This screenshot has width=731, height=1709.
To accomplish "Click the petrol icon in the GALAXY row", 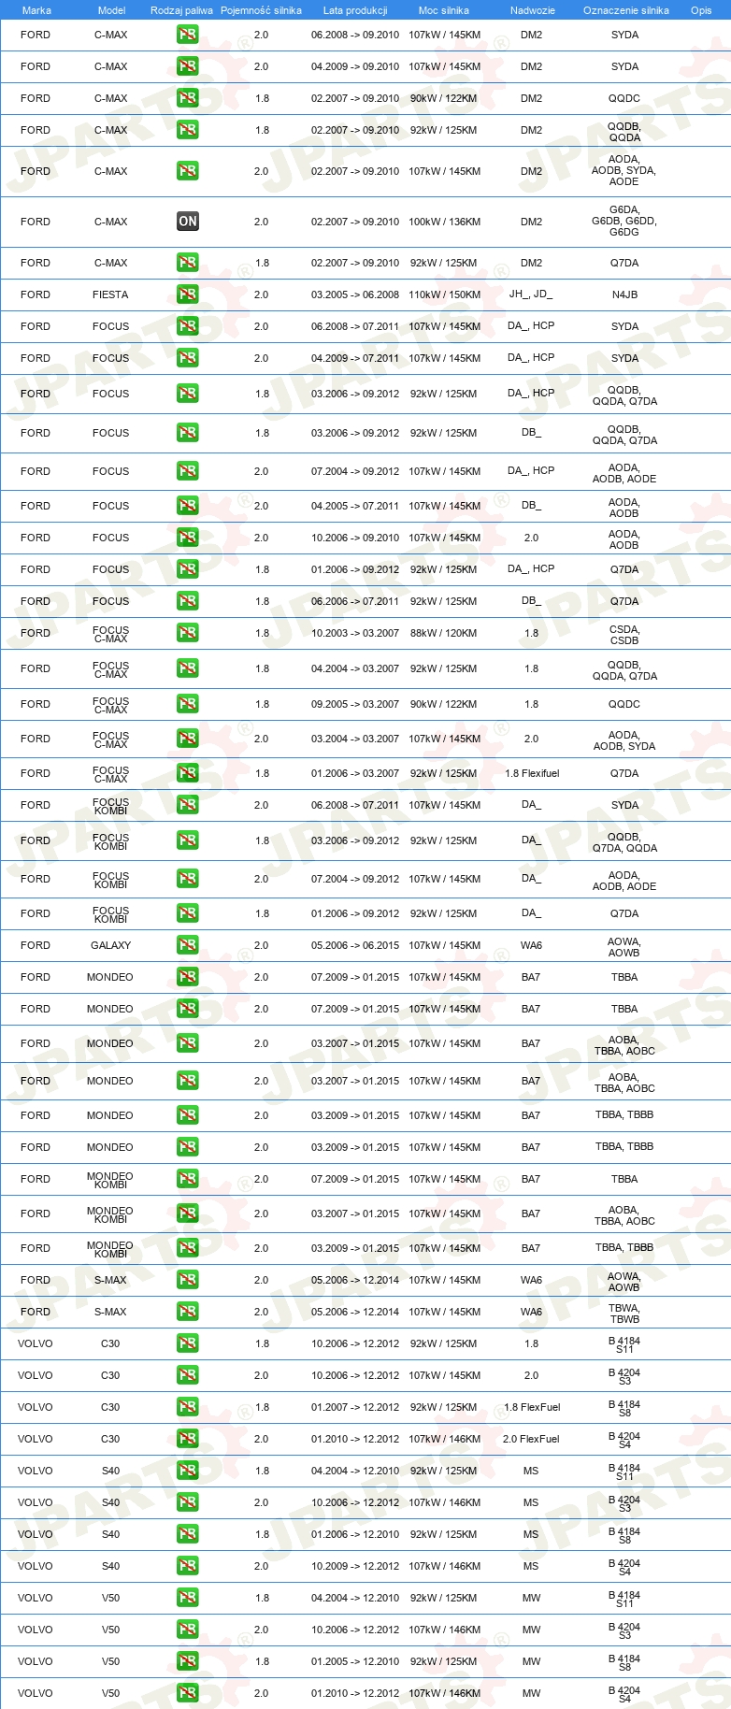I will pyautogui.click(x=188, y=945).
